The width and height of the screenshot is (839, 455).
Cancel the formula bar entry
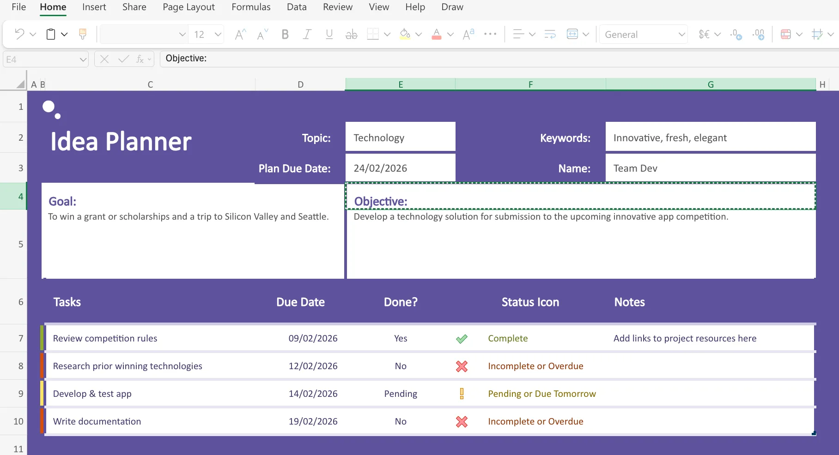click(104, 59)
